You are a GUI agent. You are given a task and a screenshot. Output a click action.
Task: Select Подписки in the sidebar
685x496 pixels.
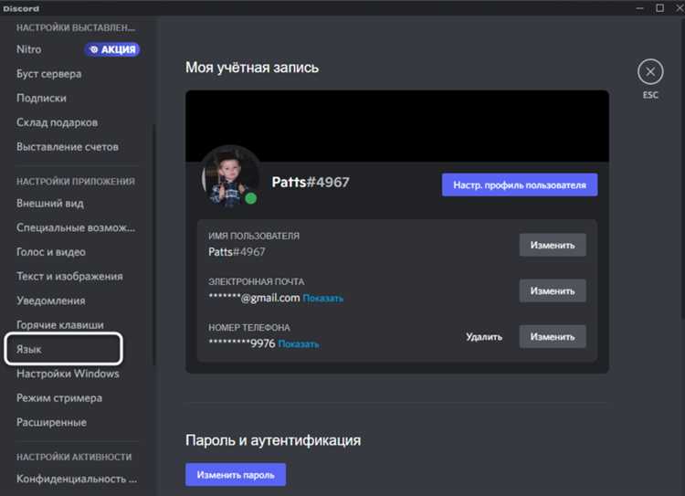click(x=41, y=98)
